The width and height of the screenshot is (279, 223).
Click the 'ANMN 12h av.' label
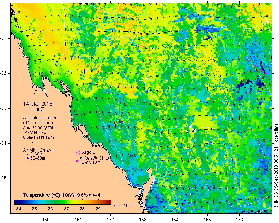click(38, 150)
